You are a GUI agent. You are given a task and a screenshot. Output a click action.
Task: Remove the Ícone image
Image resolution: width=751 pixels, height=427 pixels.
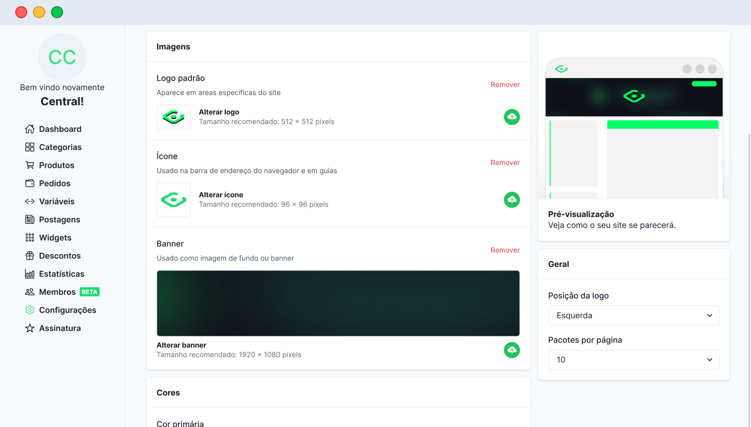[x=505, y=163]
